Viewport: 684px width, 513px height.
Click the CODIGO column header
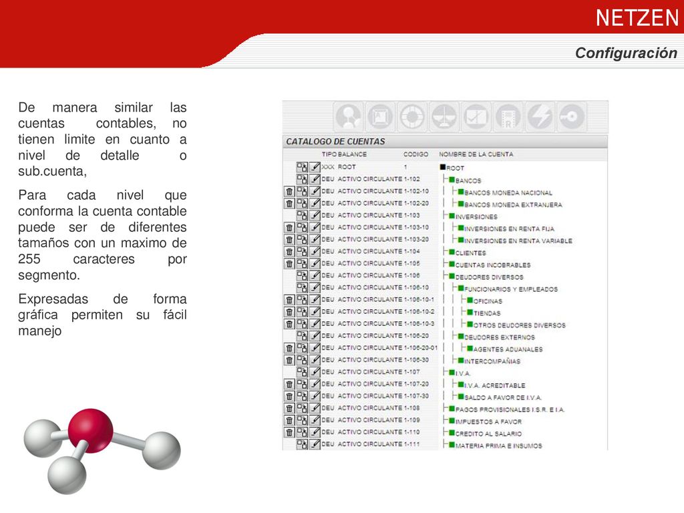coord(415,154)
